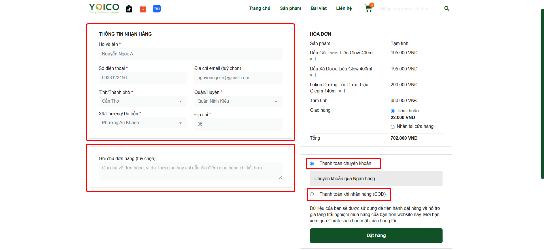Screen dimensions: 544x250
Task: Select Tiêu chuẩn shipping option
Action: 392,111
